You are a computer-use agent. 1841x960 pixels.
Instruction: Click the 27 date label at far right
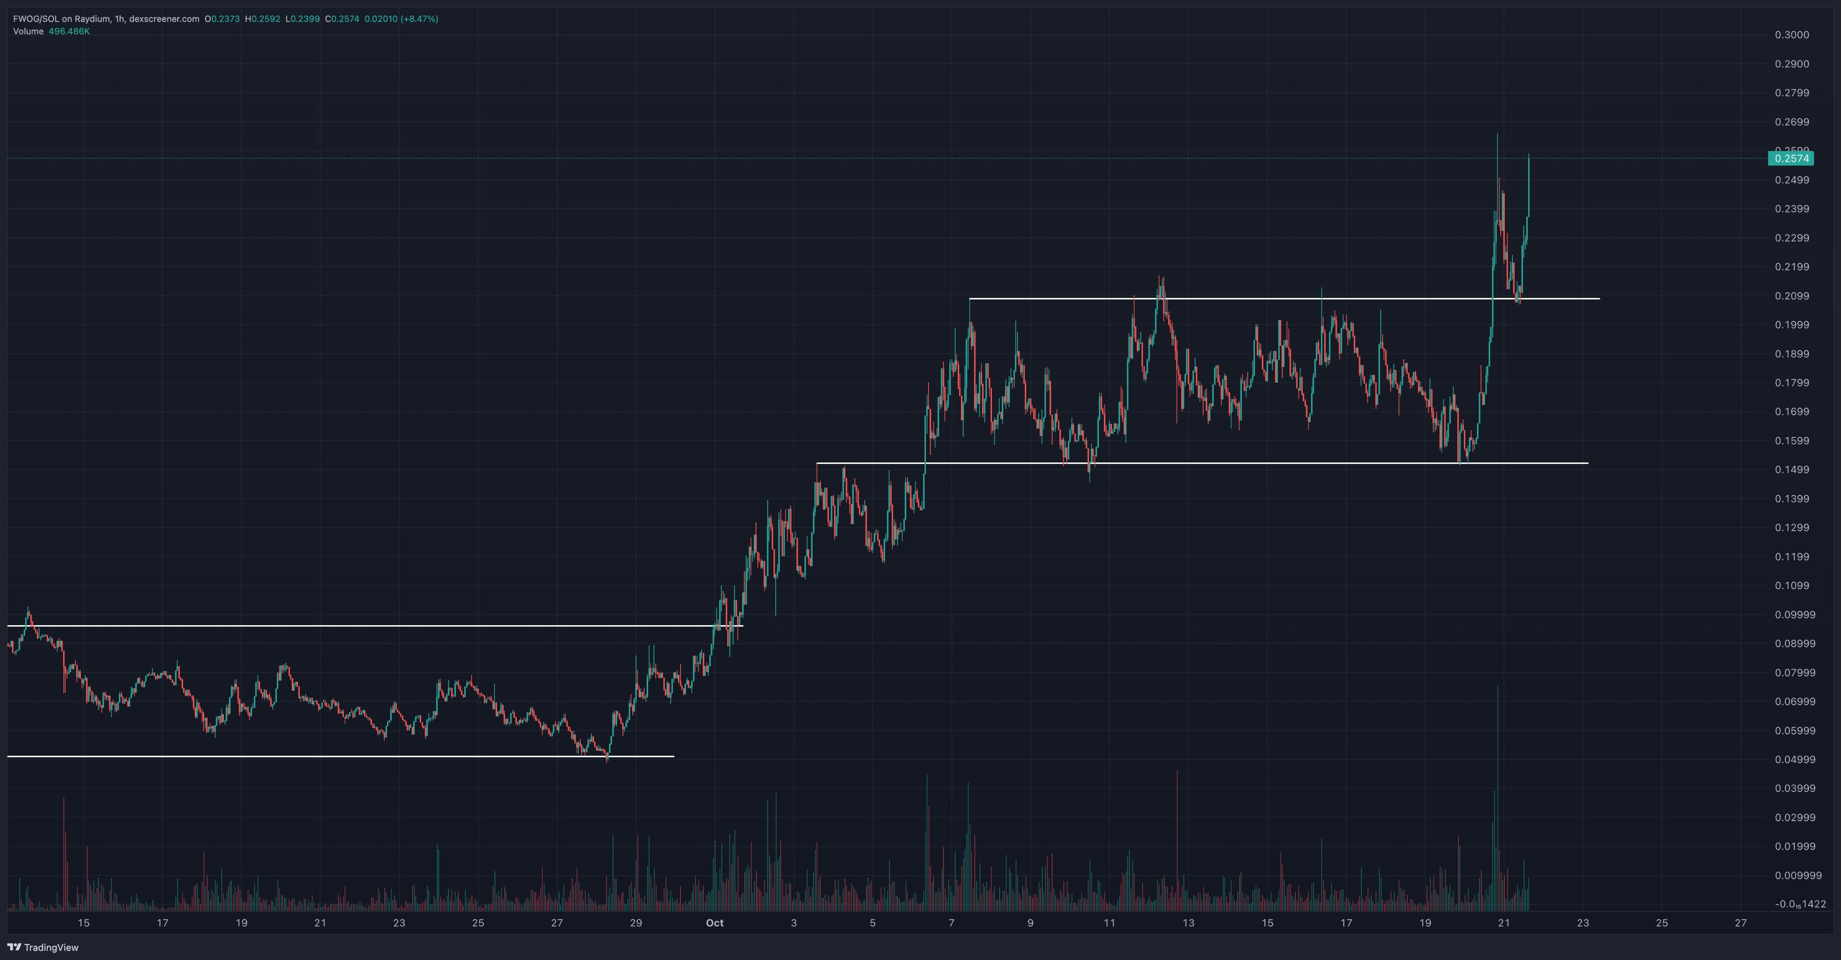(1740, 923)
